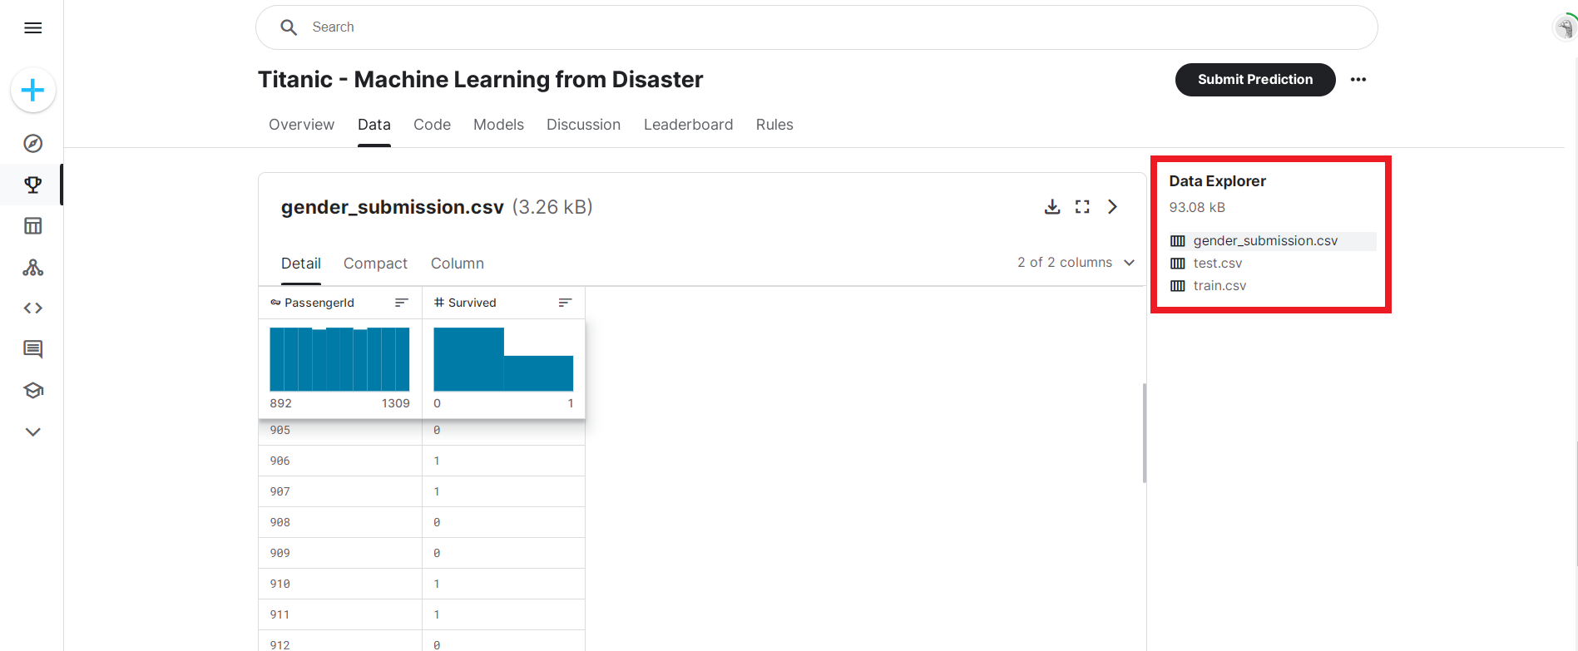
Task: Open Learn graduation cap icon in sidebar
Action: 33,391
